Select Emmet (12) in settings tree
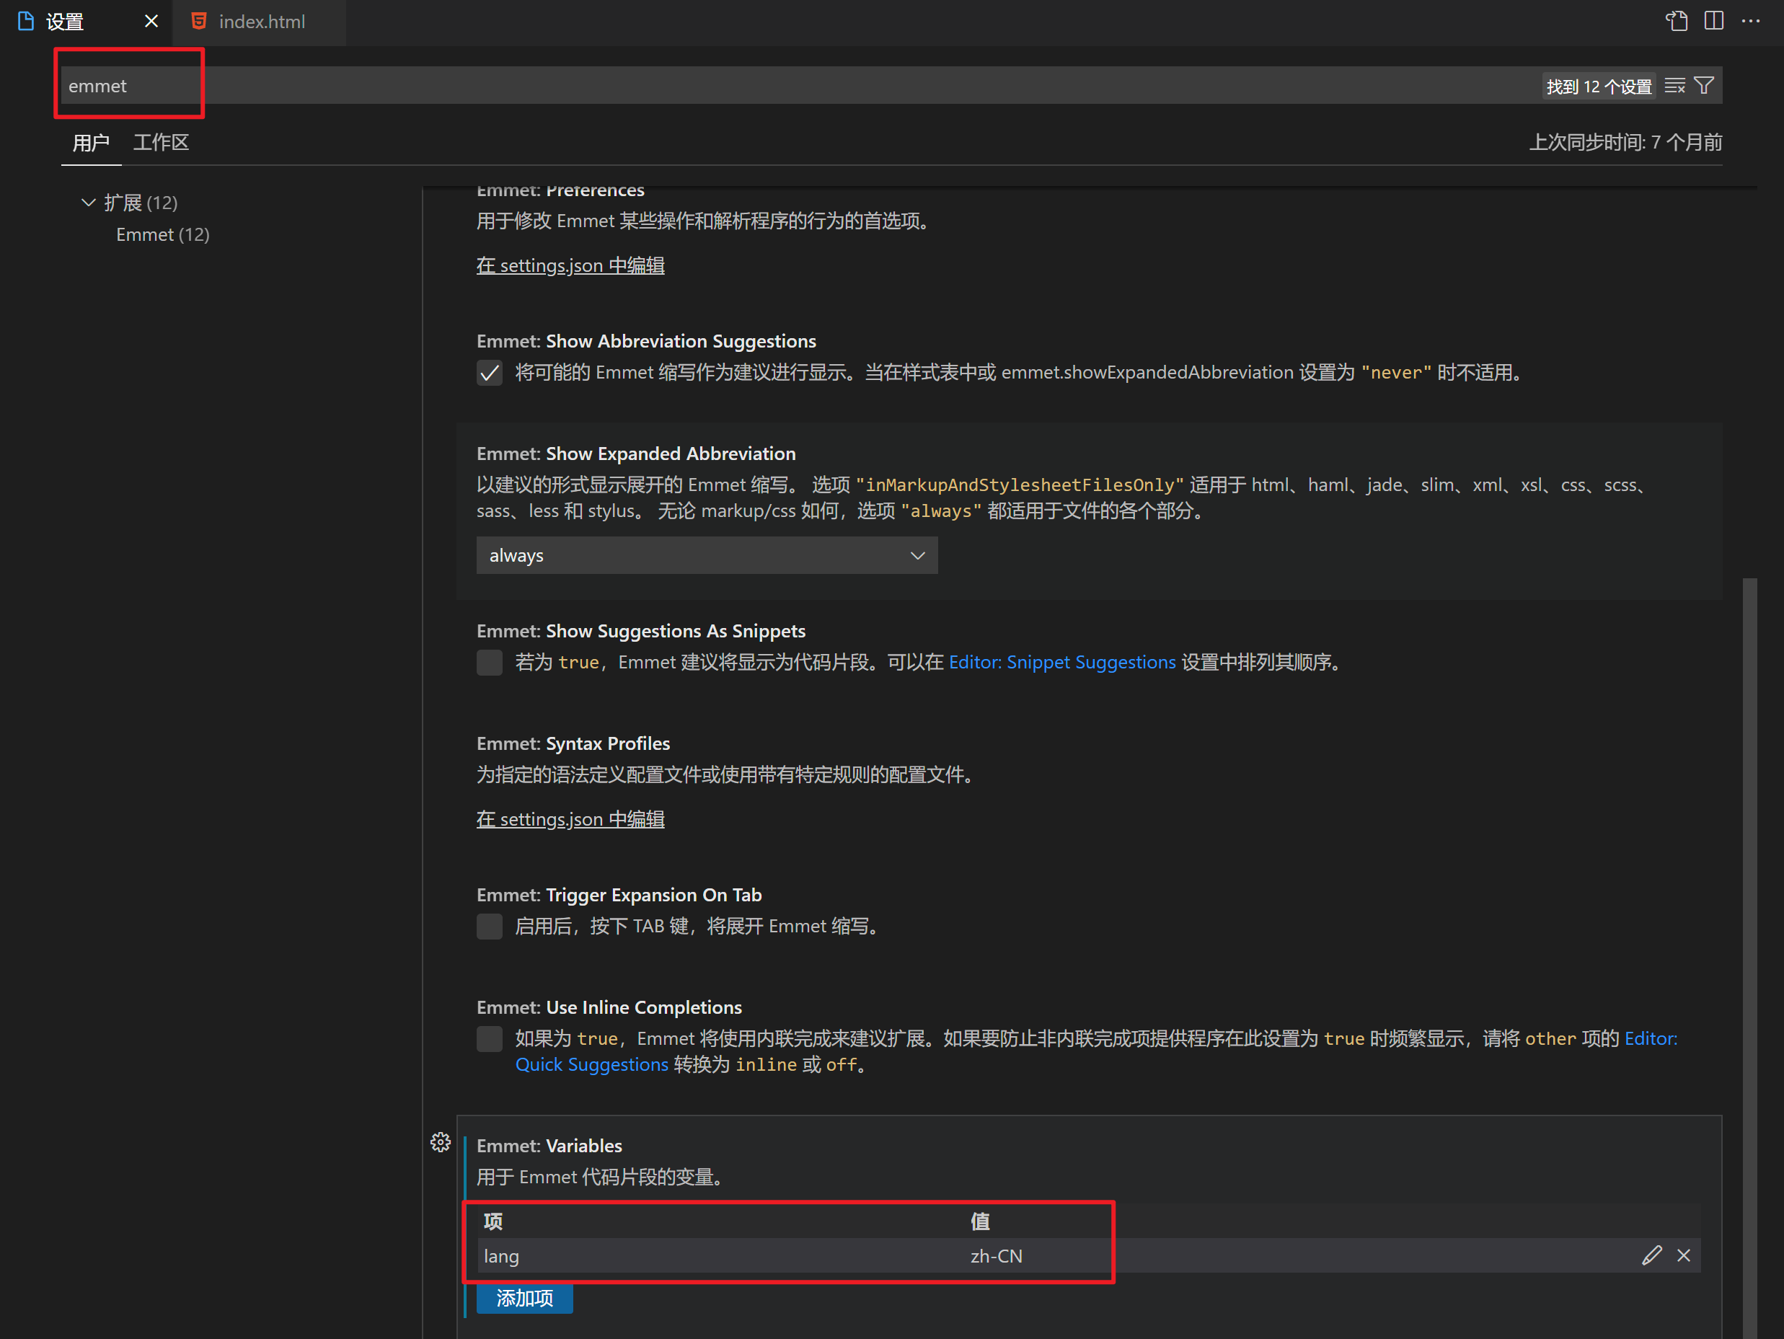 point(163,235)
